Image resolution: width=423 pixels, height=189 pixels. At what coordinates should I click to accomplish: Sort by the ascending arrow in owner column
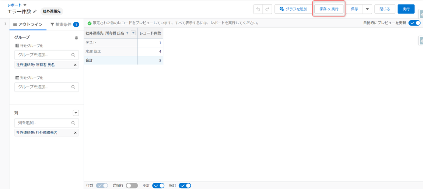127,33
